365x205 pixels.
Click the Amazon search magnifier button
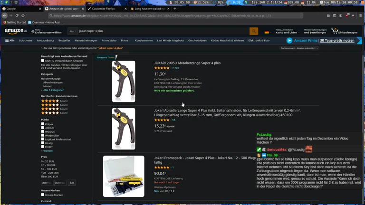[x=254, y=31]
